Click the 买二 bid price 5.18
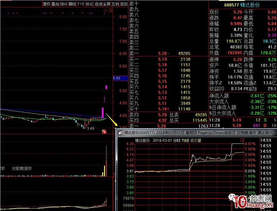This screenshot has height=211, width=277. (x=162, y=65)
